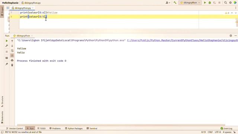Open the user account menu icon

[x=168, y=3]
